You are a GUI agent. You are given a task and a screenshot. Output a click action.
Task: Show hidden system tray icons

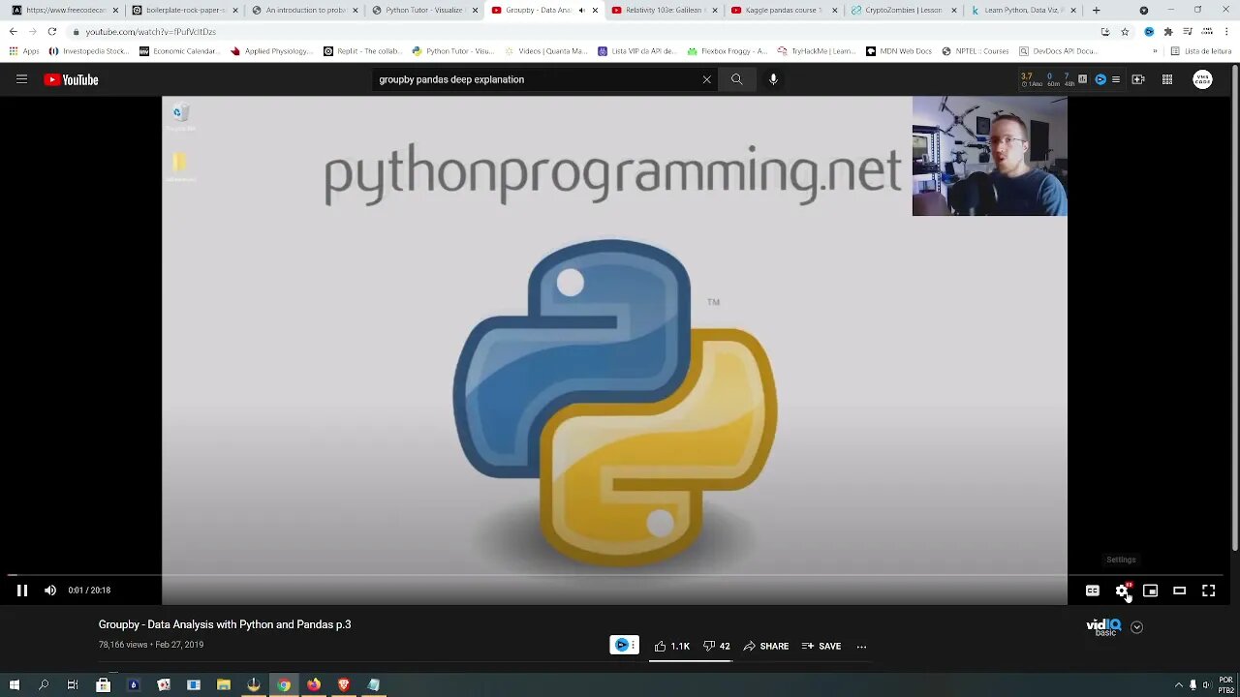coord(1179,684)
